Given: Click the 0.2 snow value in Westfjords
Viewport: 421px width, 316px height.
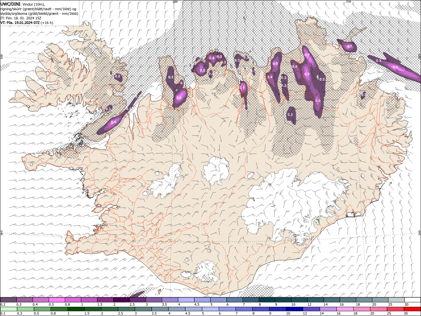Looking at the screenshot, I should click(117, 76).
